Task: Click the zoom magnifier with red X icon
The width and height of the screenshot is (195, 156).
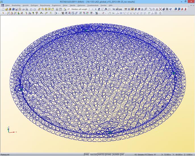Action: click(x=69, y=13)
